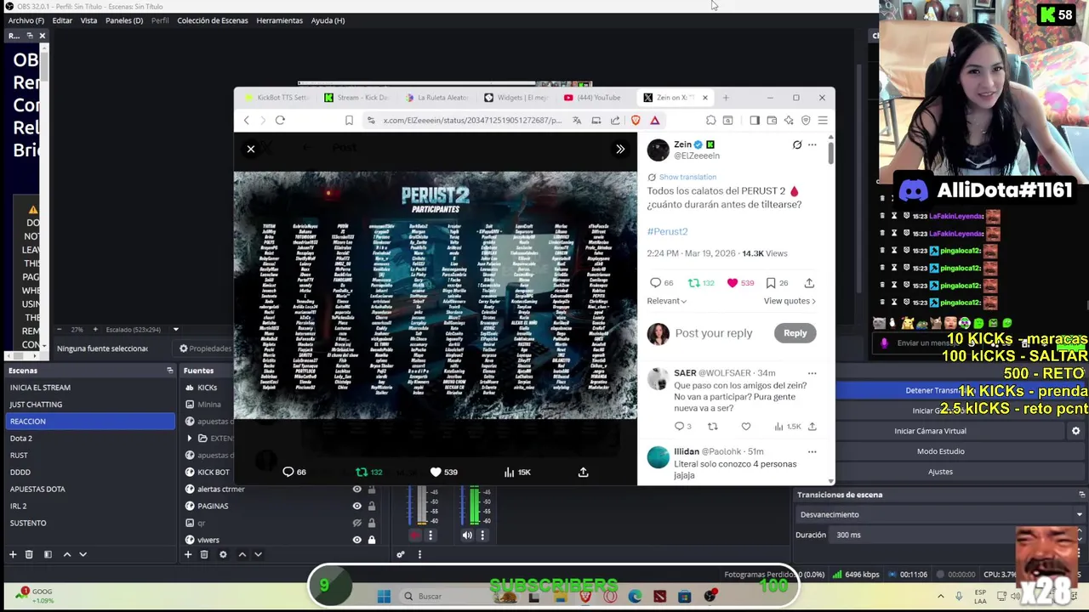Select the INICIA EL STREAM scene
This screenshot has height=612, width=1089.
(x=88, y=388)
